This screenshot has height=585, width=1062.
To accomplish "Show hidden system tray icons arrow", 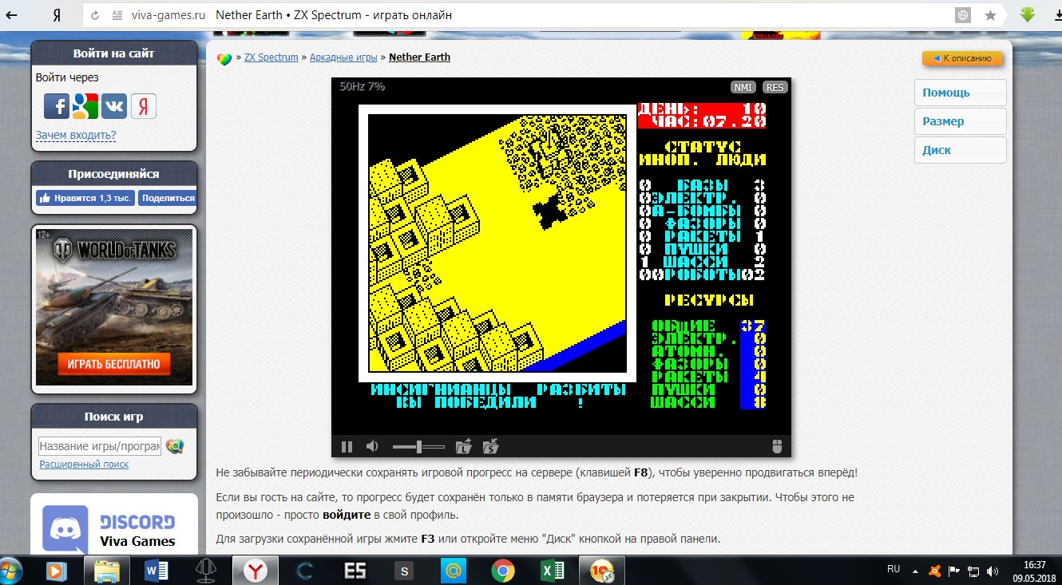I will 914,571.
